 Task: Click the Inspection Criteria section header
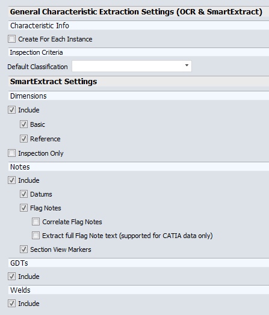click(138, 52)
